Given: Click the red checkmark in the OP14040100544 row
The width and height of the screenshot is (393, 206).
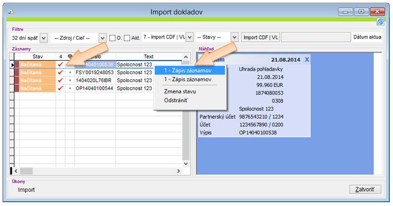Looking at the screenshot, I should click(x=60, y=88).
